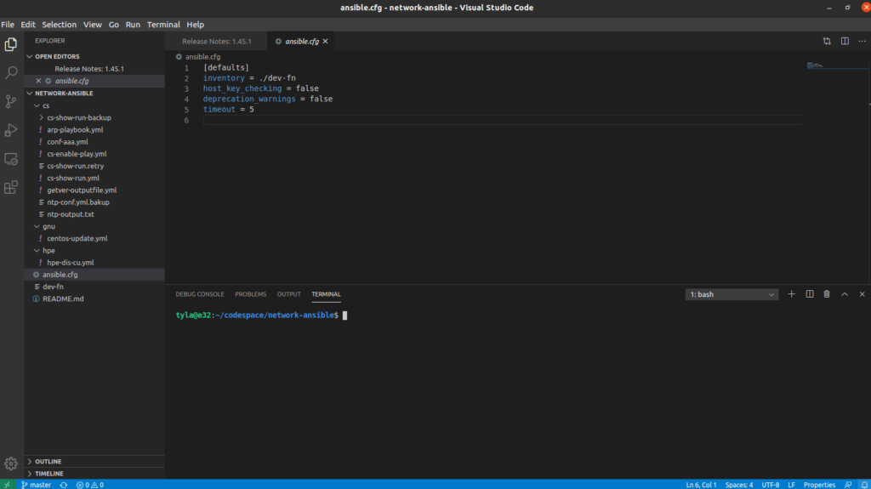871x489 pixels.
Task: Expand the Outline section
Action: click(x=48, y=462)
